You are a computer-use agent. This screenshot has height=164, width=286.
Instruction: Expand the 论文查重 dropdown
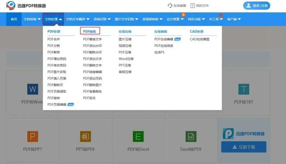pyautogui.click(x=175, y=19)
